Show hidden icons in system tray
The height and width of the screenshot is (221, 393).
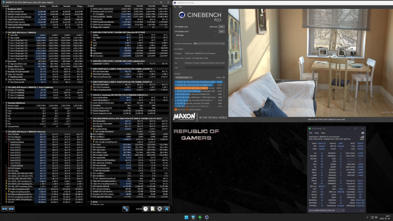[367, 217]
